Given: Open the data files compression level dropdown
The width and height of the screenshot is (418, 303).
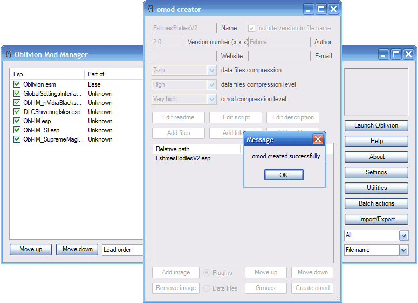Looking at the screenshot, I should tap(211, 84).
